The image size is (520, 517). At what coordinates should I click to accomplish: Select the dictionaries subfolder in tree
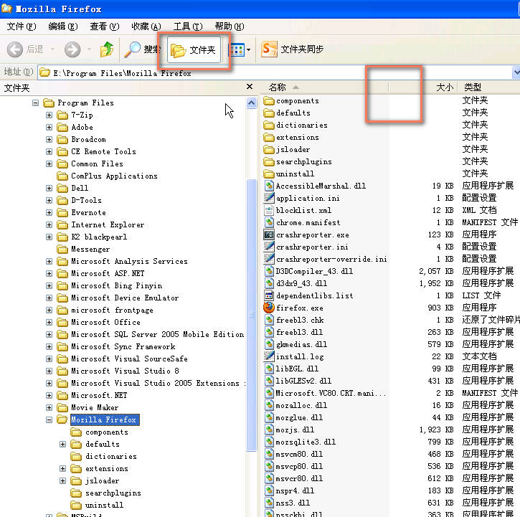click(111, 457)
